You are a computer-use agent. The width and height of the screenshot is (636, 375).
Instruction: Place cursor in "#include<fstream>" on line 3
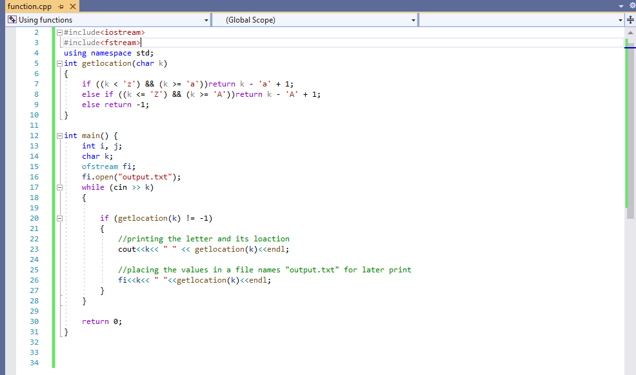(x=102, y=43)
